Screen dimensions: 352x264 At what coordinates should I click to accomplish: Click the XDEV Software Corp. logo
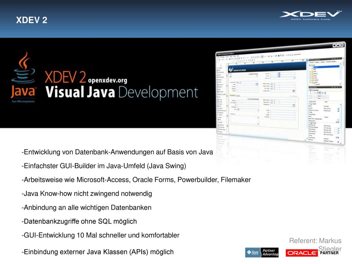pyautogui.click(x=311, y=15)
